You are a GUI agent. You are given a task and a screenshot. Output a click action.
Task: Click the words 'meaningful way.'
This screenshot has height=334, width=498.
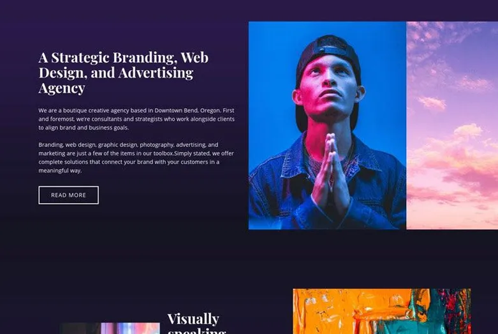point(60,171)
